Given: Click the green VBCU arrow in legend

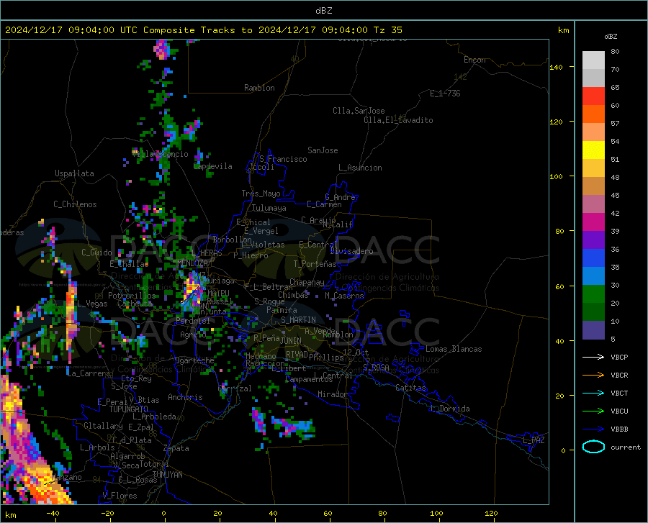Looking at the screenshot, I should point(593,411).
